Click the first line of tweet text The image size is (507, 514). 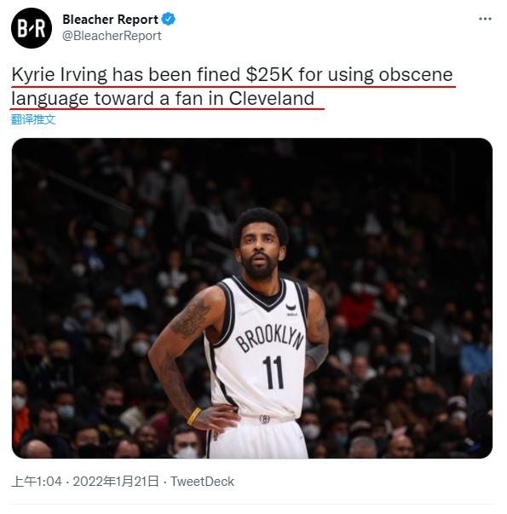(x=232, y=75)
